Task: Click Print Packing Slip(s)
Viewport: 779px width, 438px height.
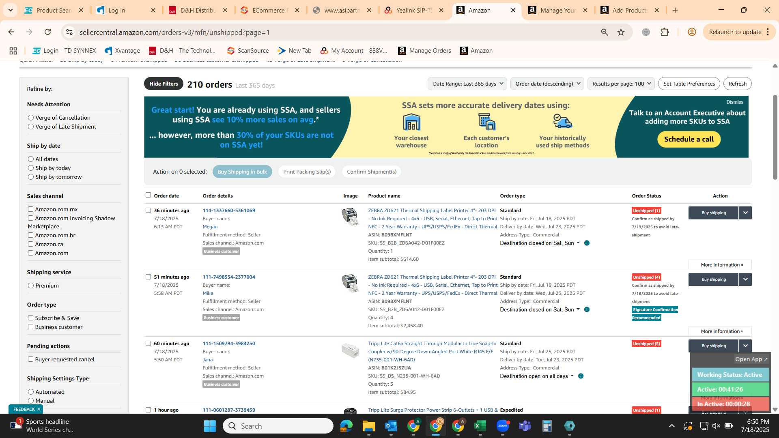Action: click(x=307, y=172)
